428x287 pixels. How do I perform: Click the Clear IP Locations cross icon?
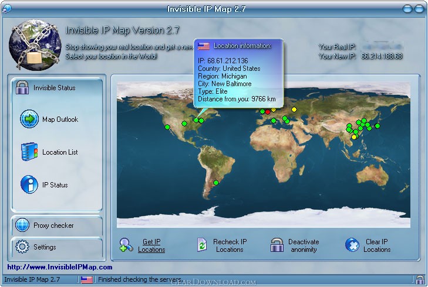click(352, 245)
